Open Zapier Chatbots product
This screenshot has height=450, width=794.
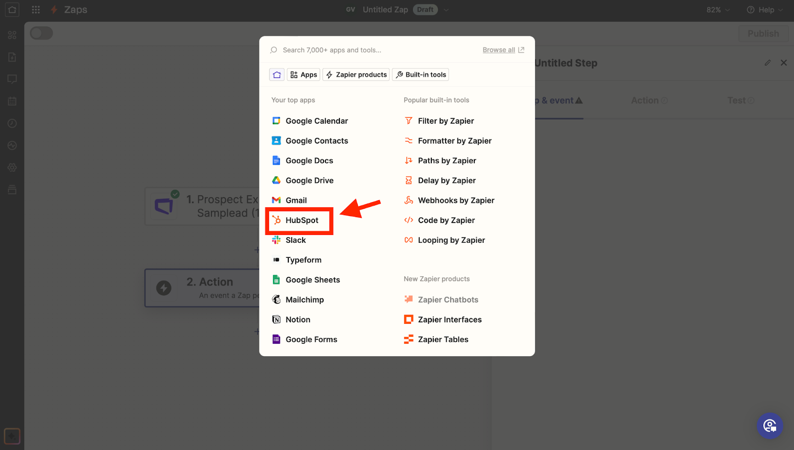(x=441, y=300)
